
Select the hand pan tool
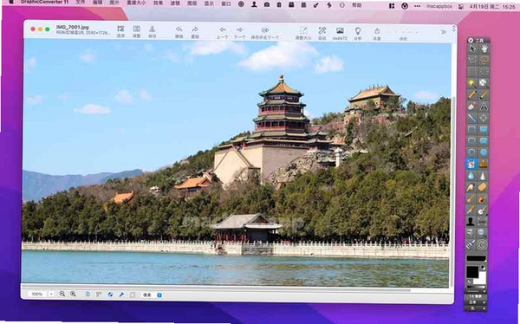(484, 49)
